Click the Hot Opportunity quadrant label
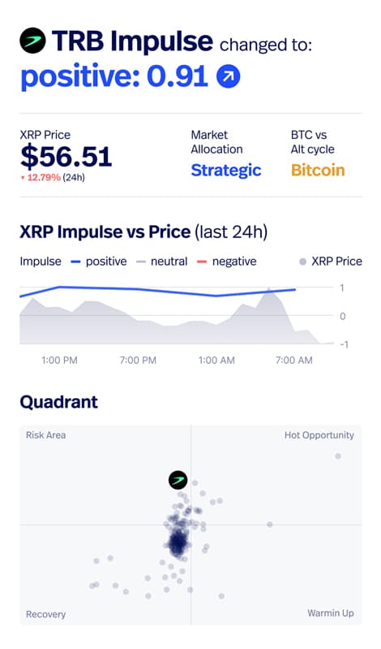 coord(319,435)
